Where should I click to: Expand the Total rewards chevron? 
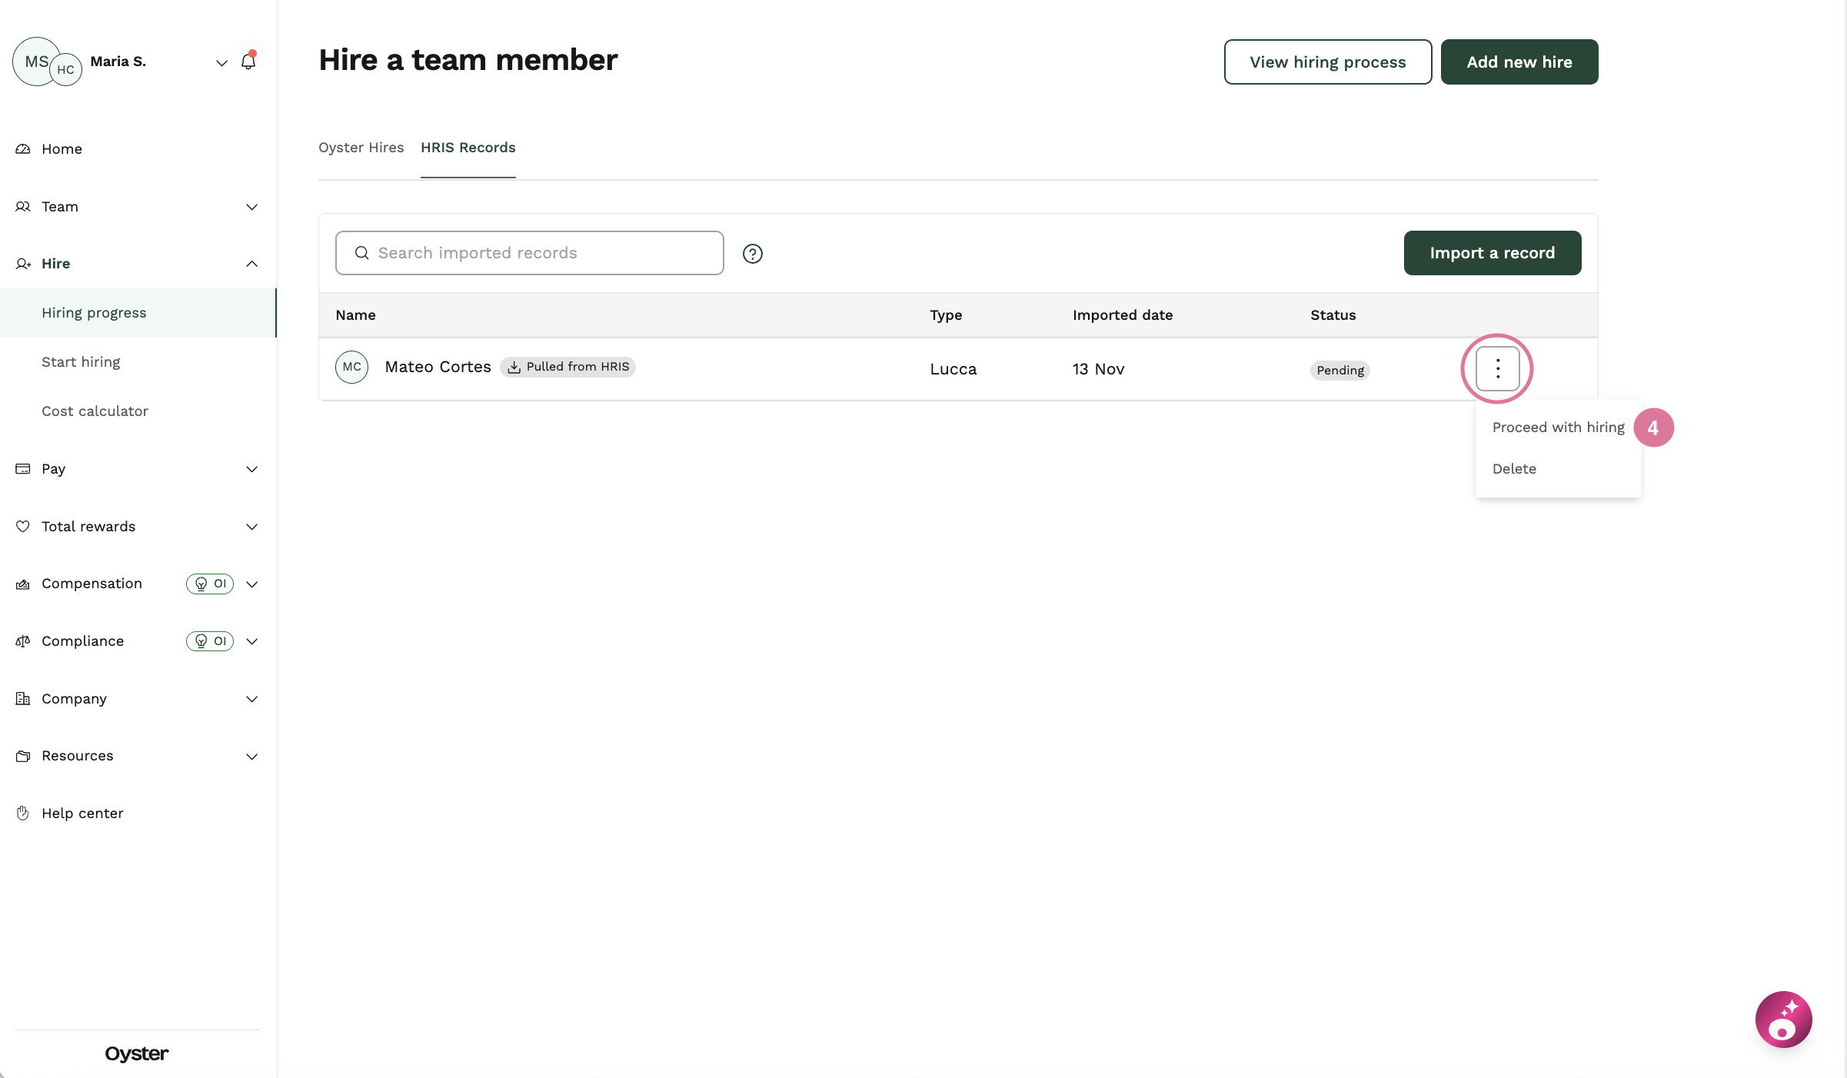click(251, 527)
